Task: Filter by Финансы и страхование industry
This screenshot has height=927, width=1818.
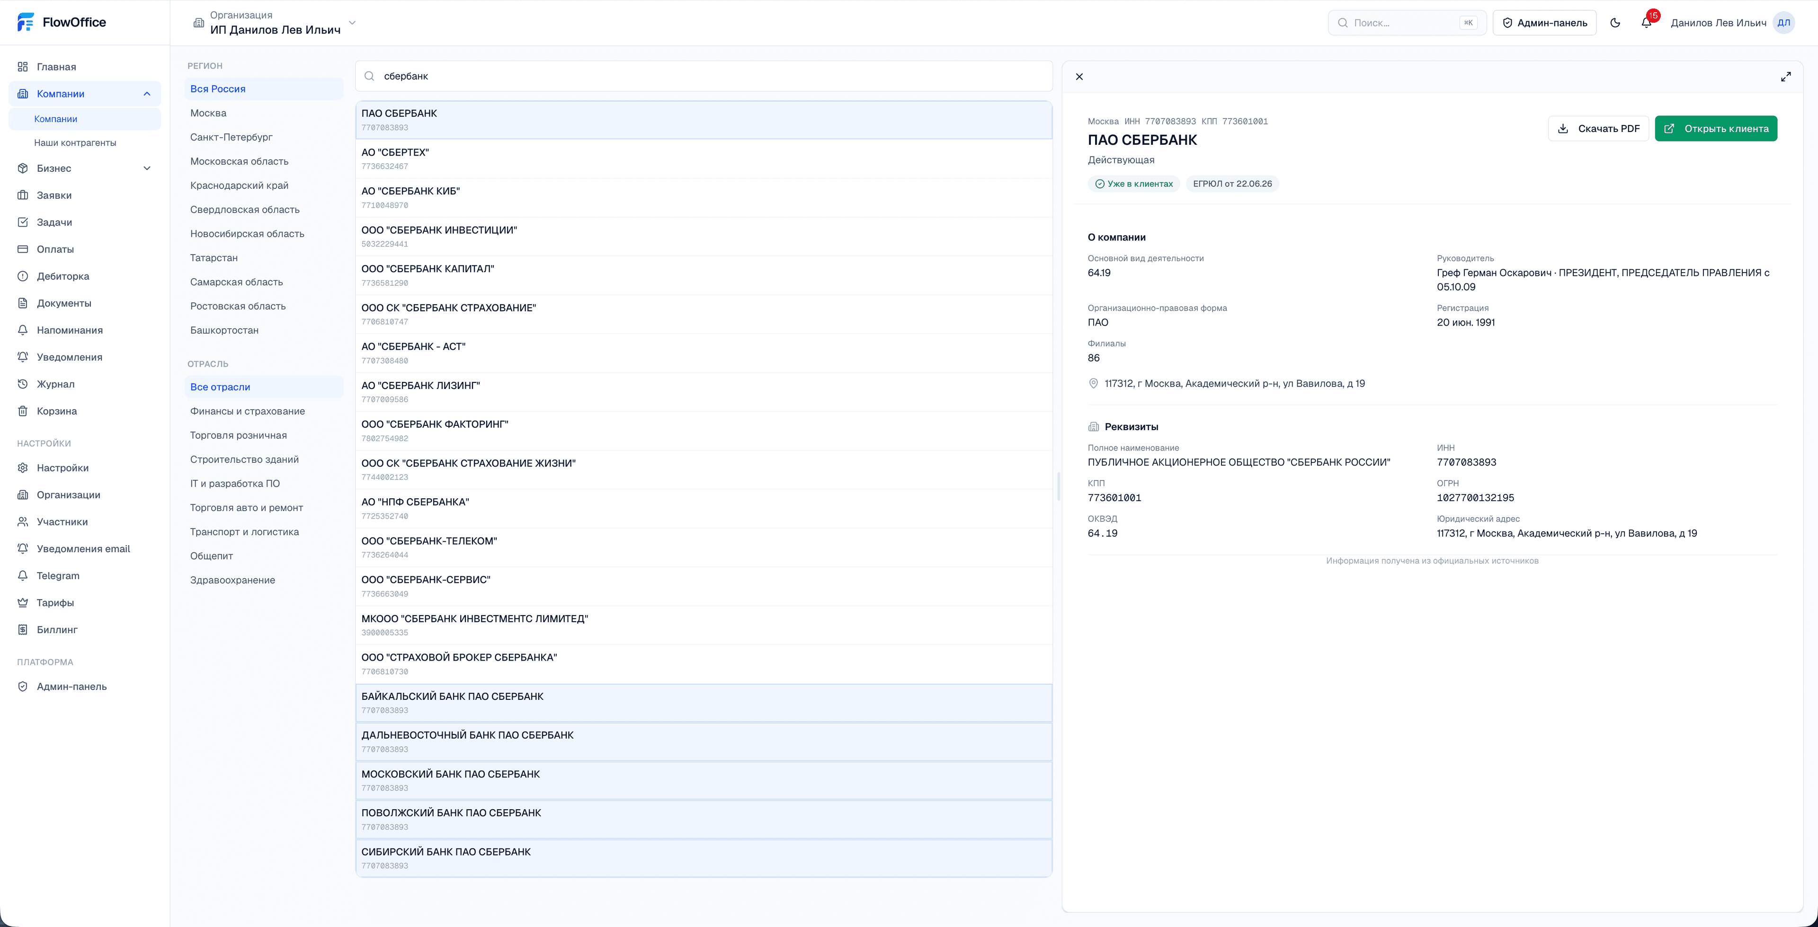Action: (264, 411)
